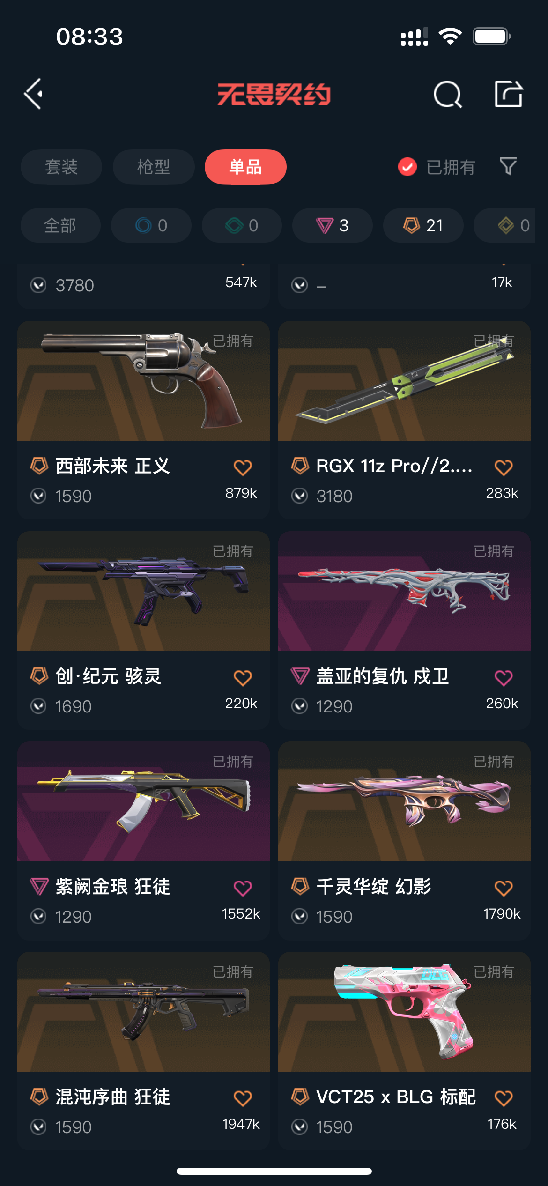The height and width of the screenshot is (1186, 548).
Task: Open the search magnifier icon
Action: 447,94
